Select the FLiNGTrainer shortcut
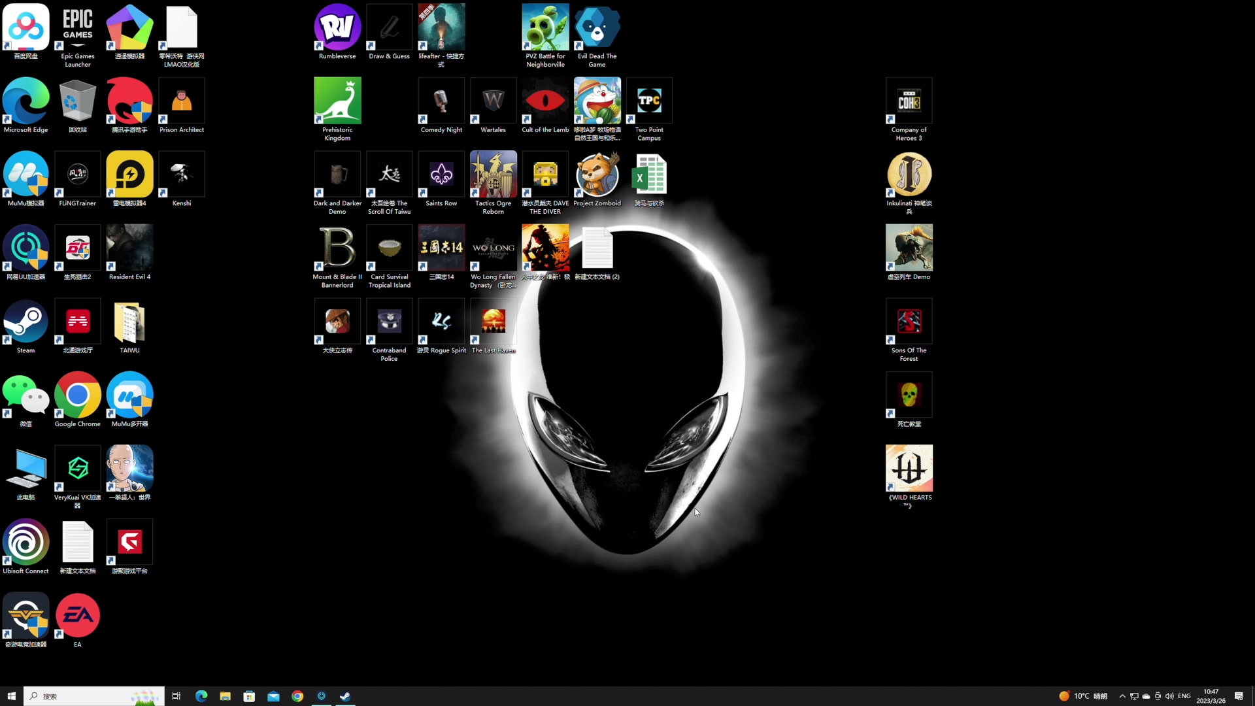 point(78,179)
